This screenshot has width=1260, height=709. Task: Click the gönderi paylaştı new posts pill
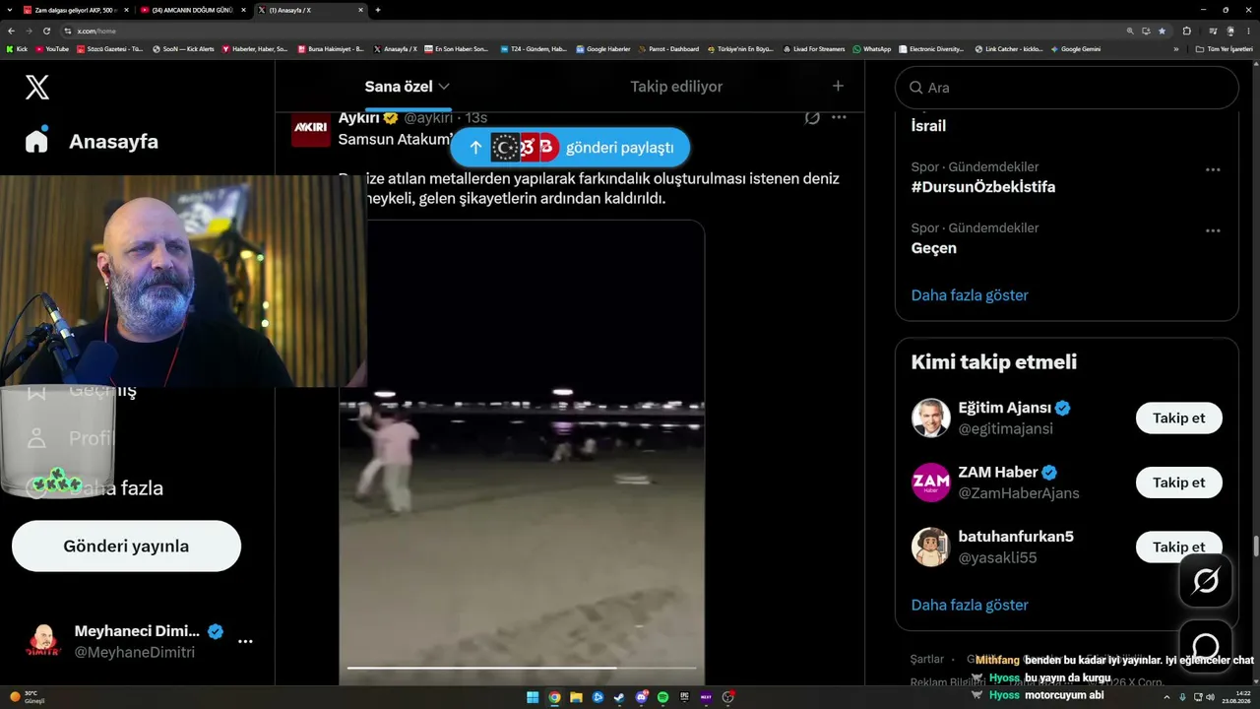(x=570, y=148)
